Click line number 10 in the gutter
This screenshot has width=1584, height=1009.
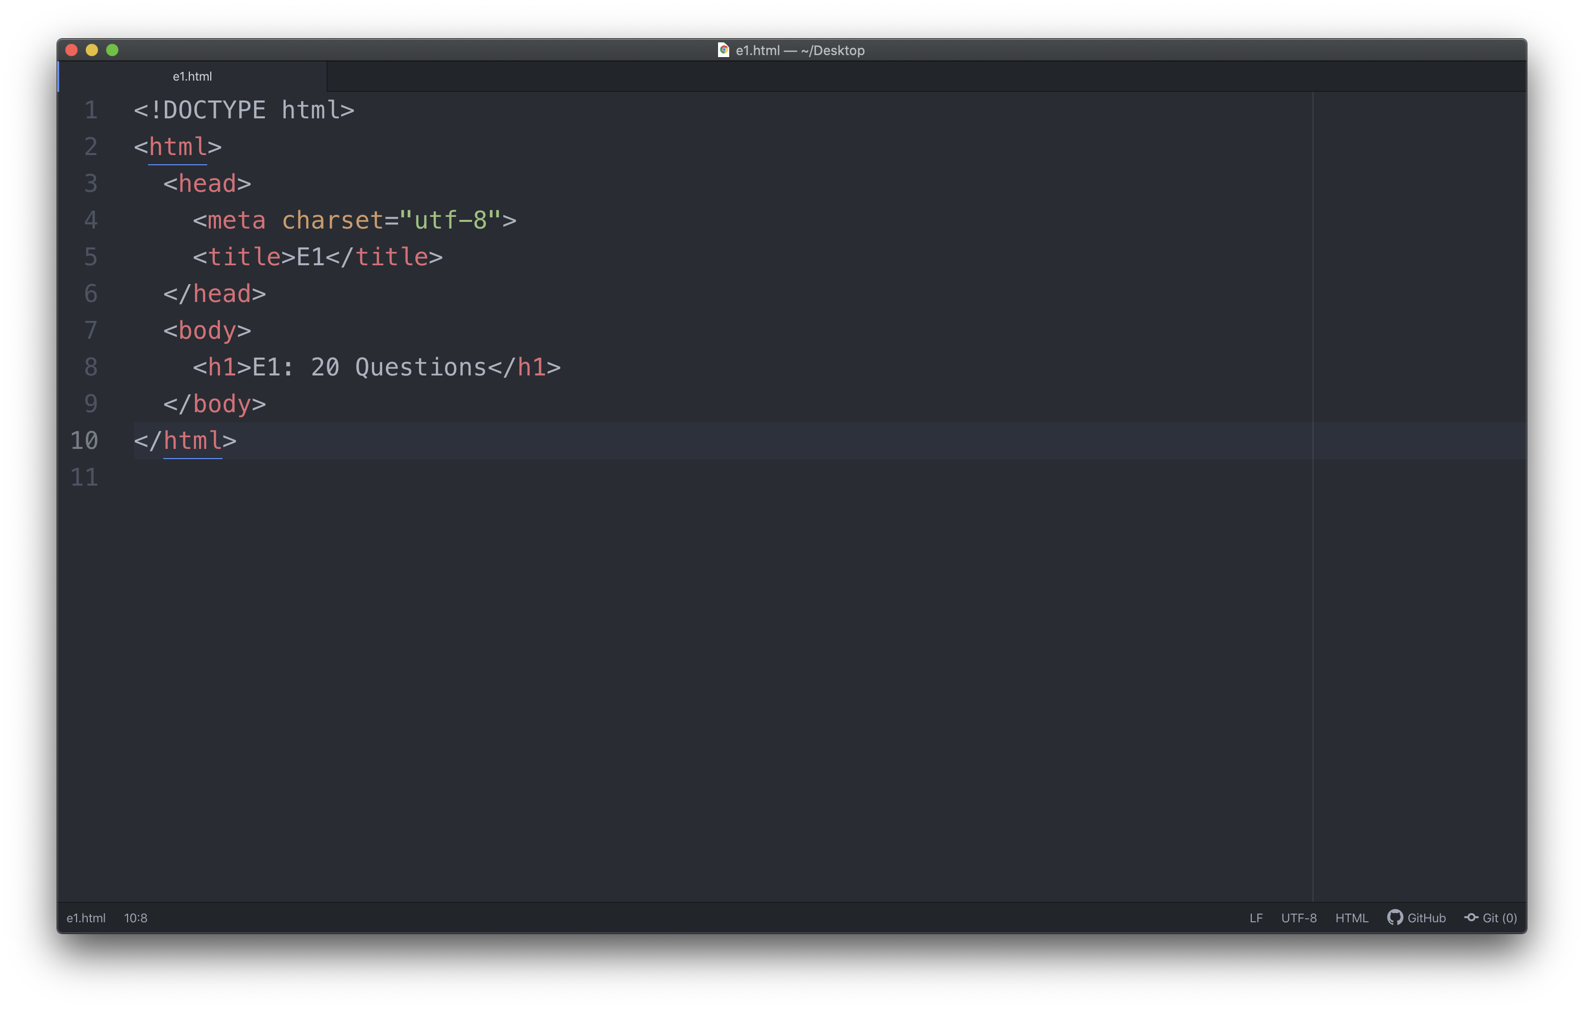pyautogui.click(x=84, y=441)
